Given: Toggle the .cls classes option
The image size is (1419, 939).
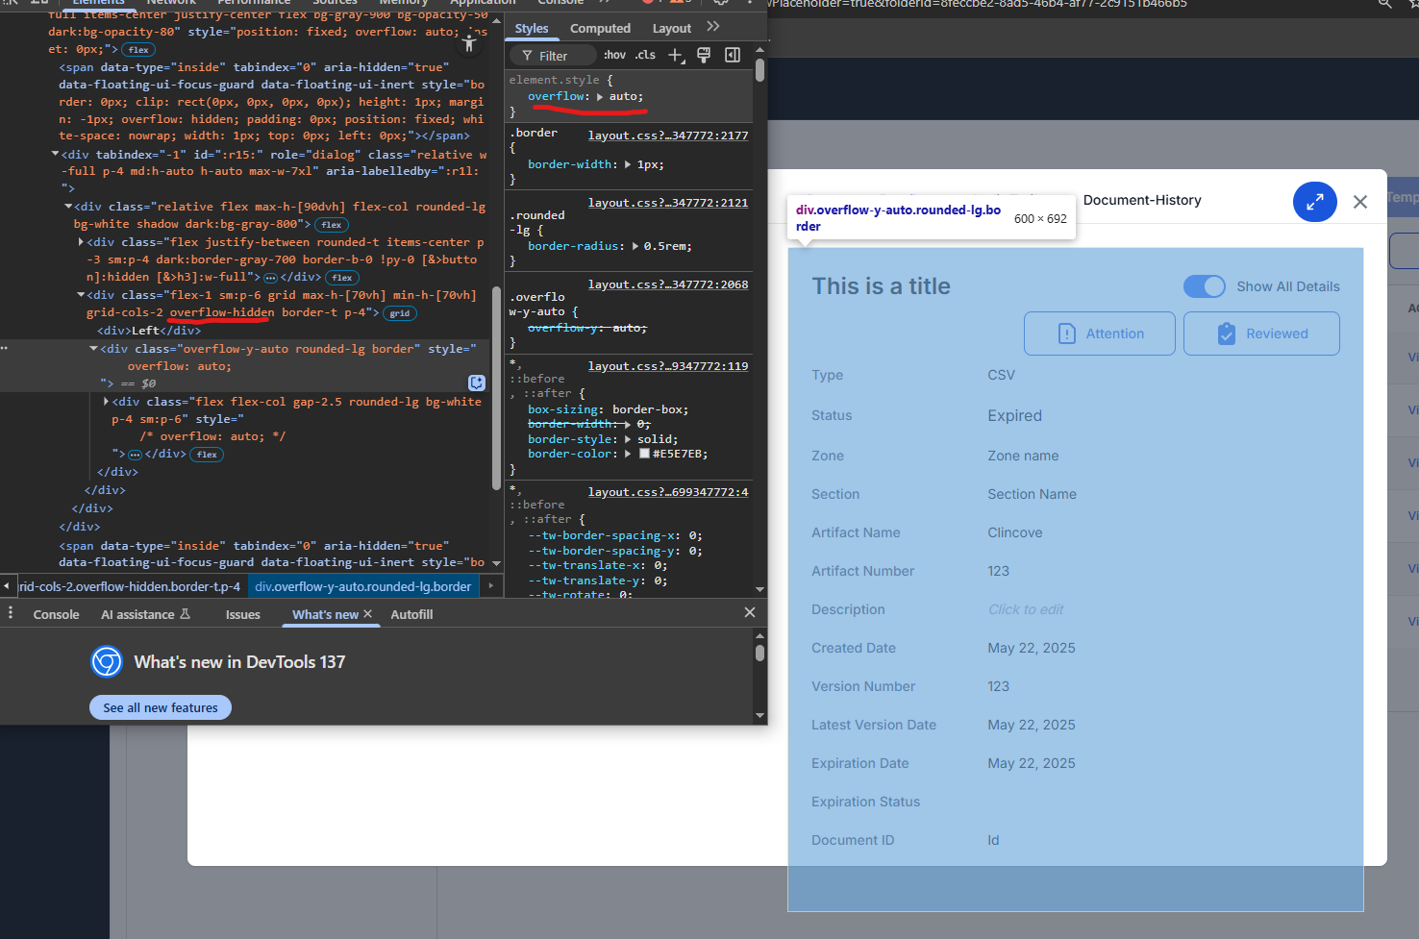Looking at the screenshot, I should tap(645, 55).
